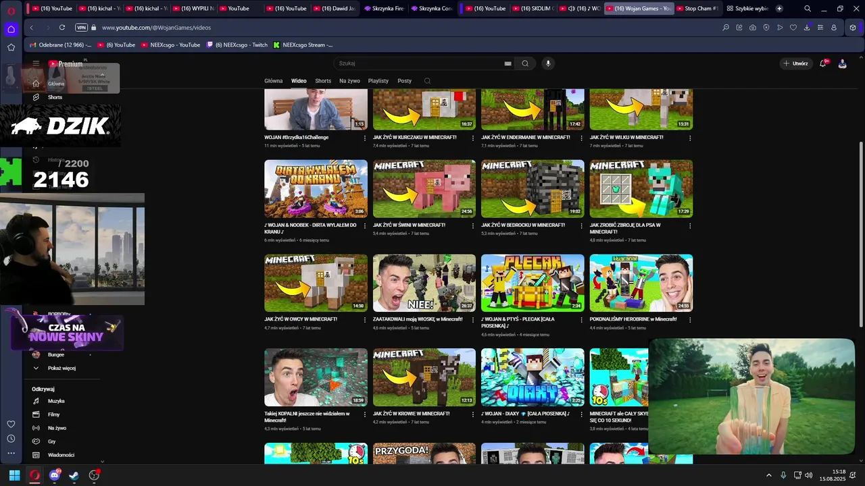The width and height of the screenshot is (865, 486).
Task: Click the edit pencil icon in address bar
Action: [x=739, y=28]
